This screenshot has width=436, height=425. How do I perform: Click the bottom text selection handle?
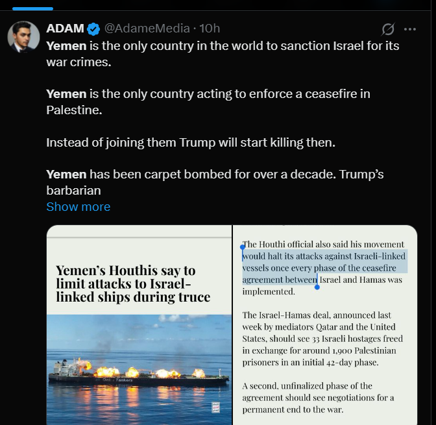pyautogui.click(x=317, y=286)
